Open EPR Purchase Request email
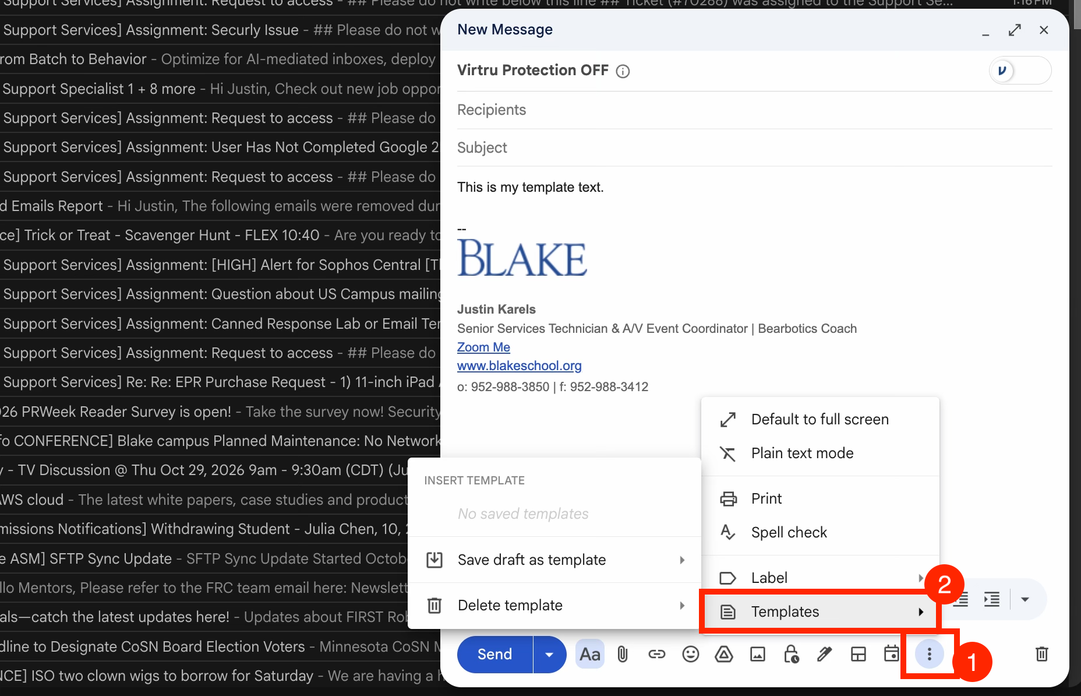This screenshot has width=1081, height=696. pos(220,382)
